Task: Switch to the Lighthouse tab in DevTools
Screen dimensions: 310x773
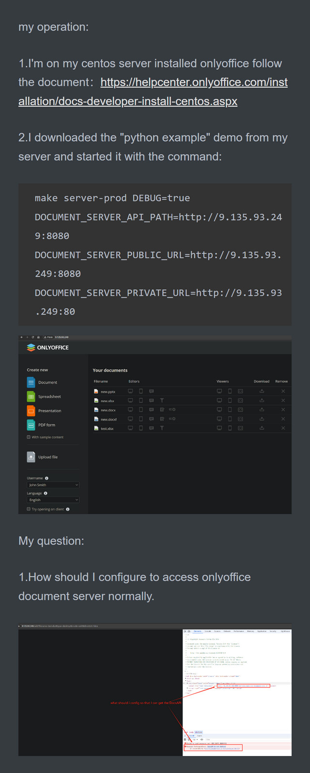Action: (285, 631)
